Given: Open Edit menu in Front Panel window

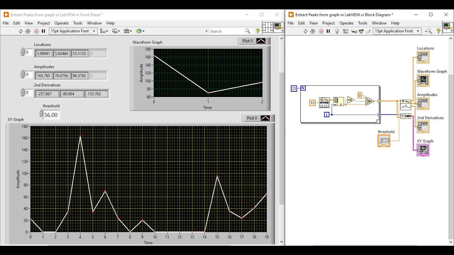Looking at the screenshot, I should pos(17,23).
